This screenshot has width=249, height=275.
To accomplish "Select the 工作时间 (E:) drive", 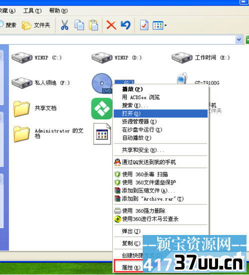I will (201, 57).
